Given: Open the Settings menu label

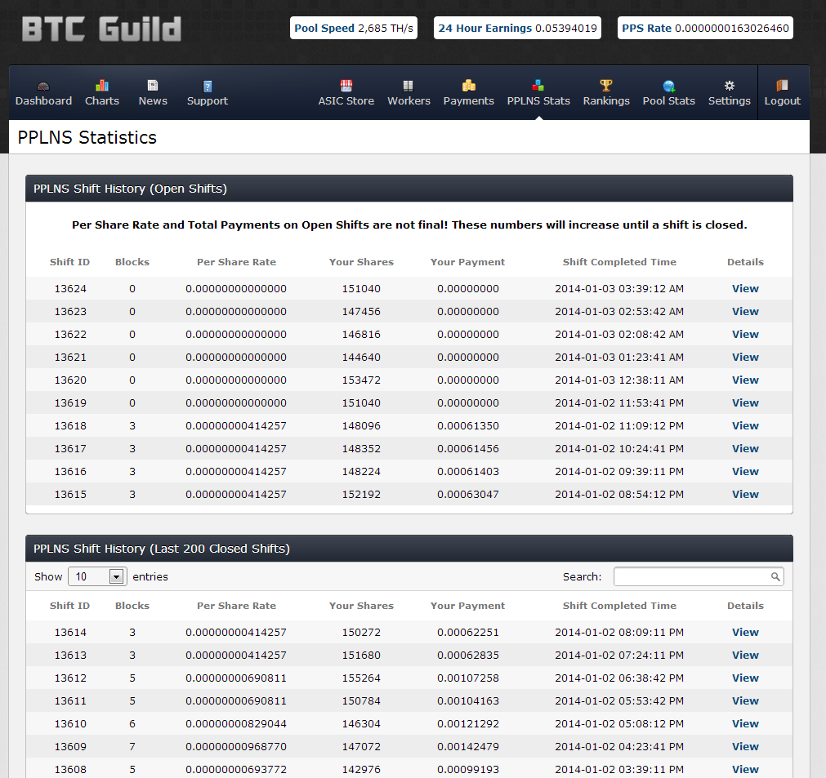Looking at the screenshot, I should pos(729,100).
